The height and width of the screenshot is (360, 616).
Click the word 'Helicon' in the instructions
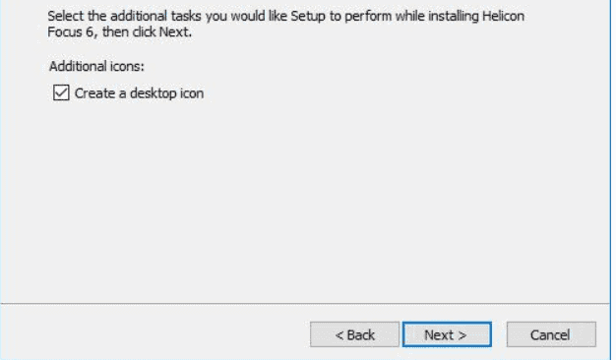coord(503,16)
